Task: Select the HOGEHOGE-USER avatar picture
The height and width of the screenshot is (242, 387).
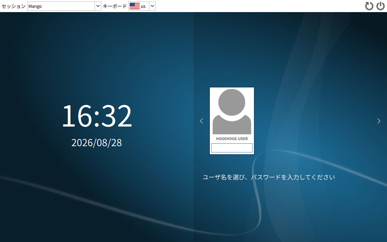Action: [x=232, y=112]
